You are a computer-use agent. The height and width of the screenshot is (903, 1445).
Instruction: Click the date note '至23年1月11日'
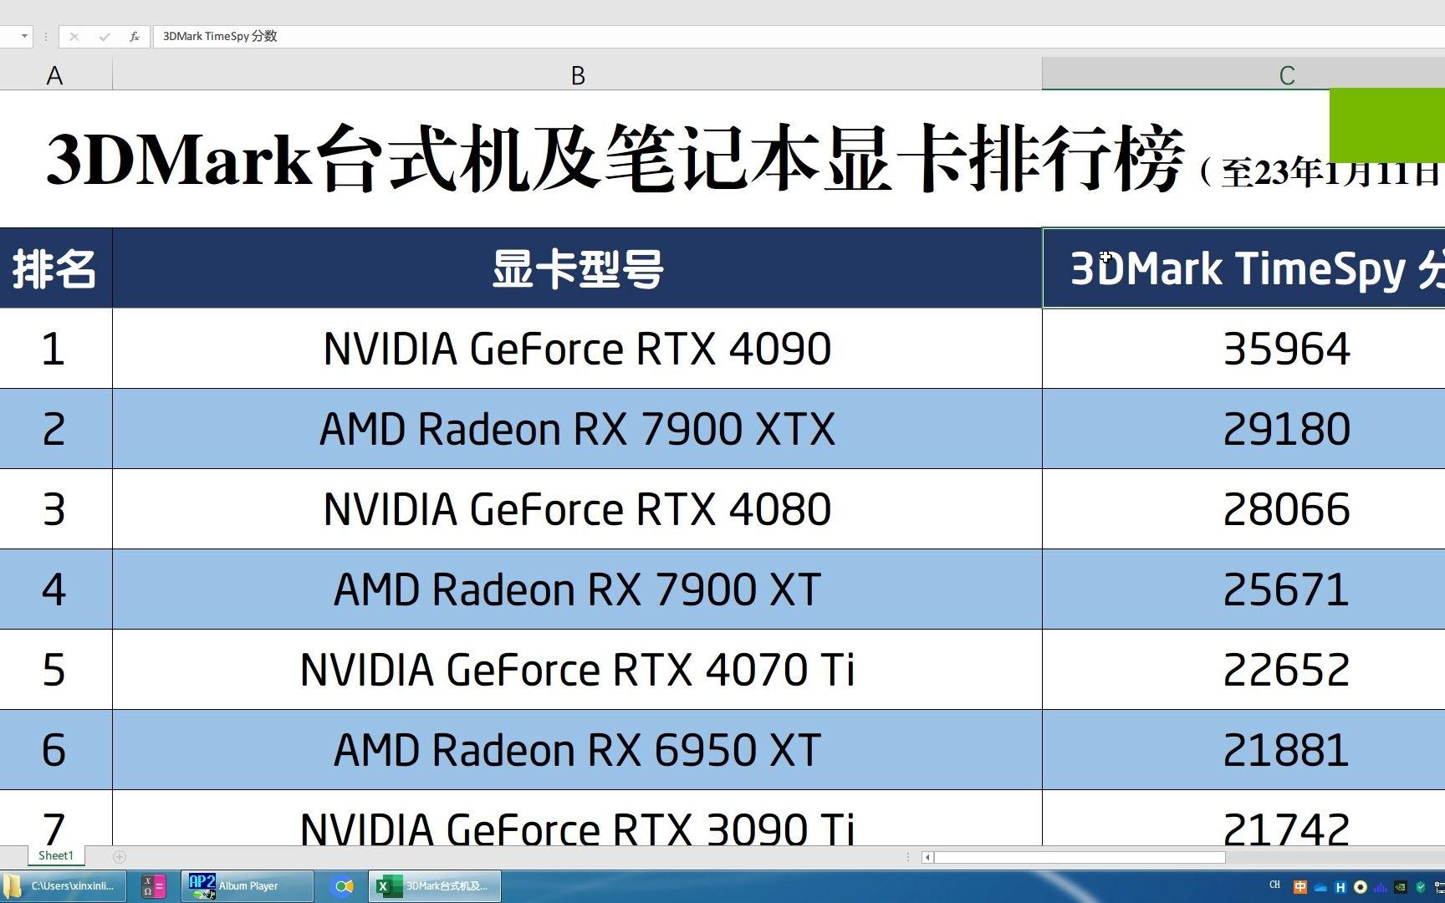(x=1330, y=172)
